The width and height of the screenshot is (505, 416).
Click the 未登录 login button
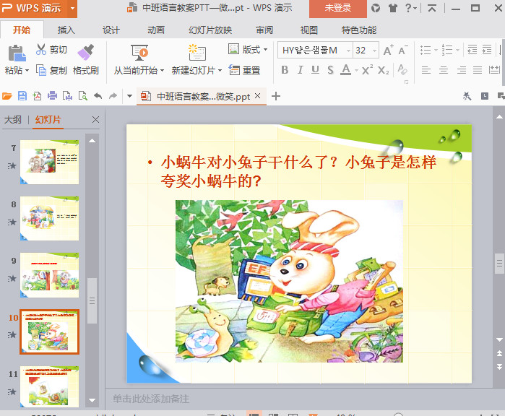click(338, 8)
